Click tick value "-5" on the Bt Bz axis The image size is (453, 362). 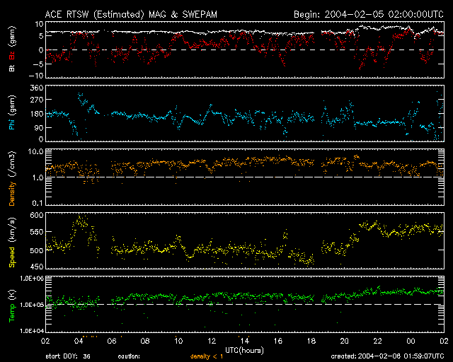38,64
